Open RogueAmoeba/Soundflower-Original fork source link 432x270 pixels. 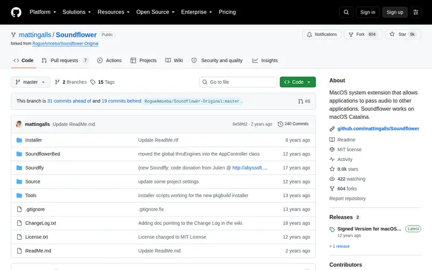coord(65,44)
